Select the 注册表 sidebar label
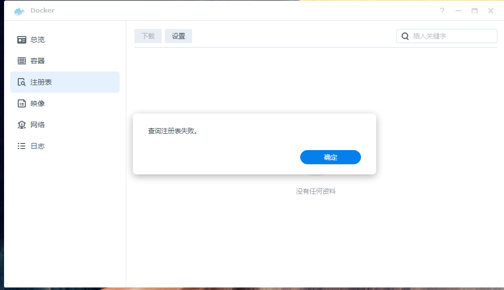The height and width of the screenshot is (290, 504). coord(41,82)
